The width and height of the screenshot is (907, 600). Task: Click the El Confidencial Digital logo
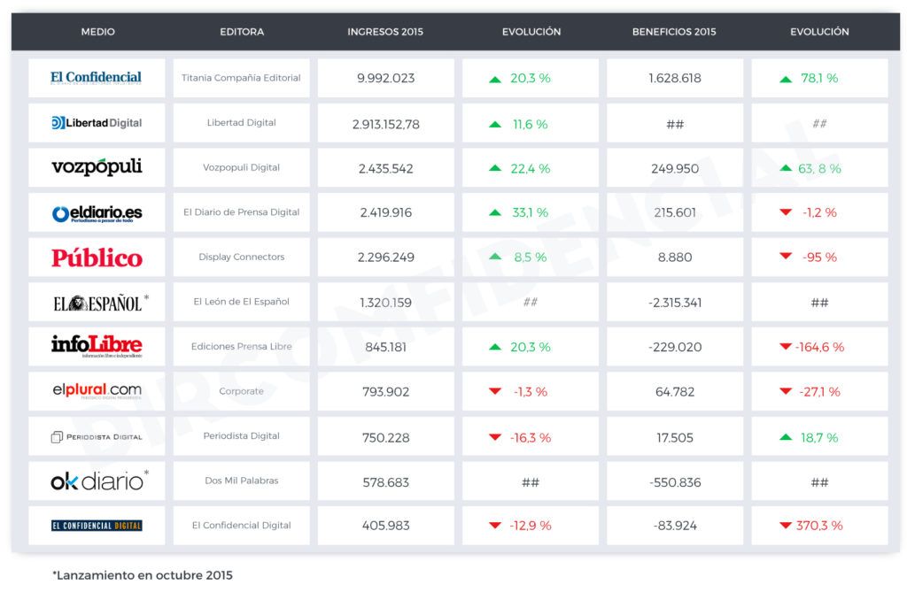tap(97, 526)
